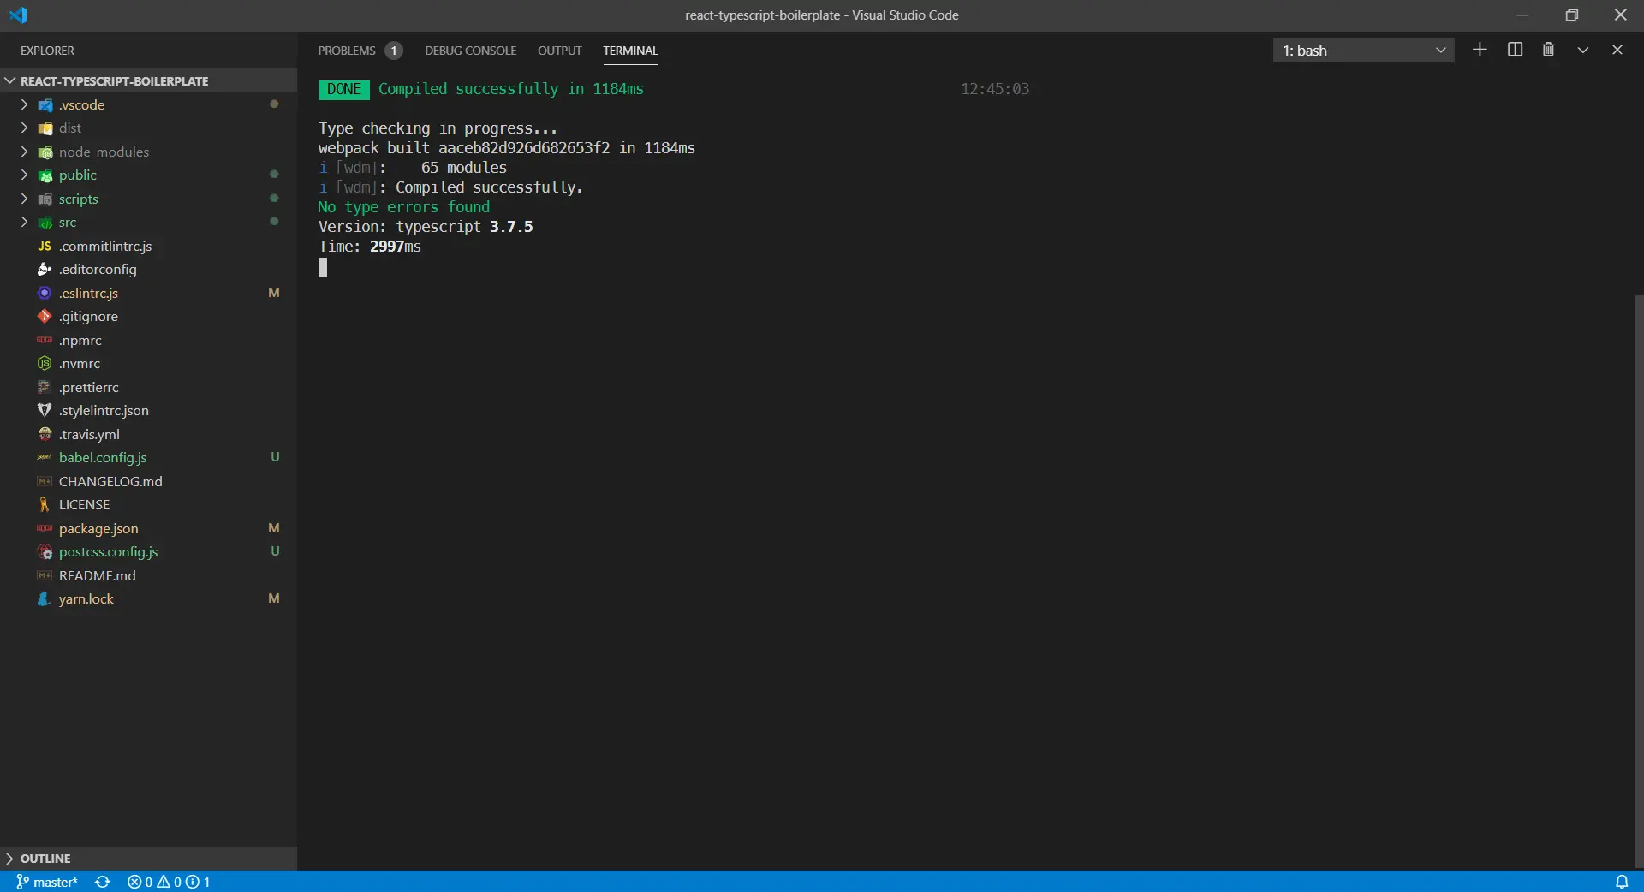This screenshot has height=892, width=1644.
Task: Open .commitlintrc.js file
Action: point(148,246)
